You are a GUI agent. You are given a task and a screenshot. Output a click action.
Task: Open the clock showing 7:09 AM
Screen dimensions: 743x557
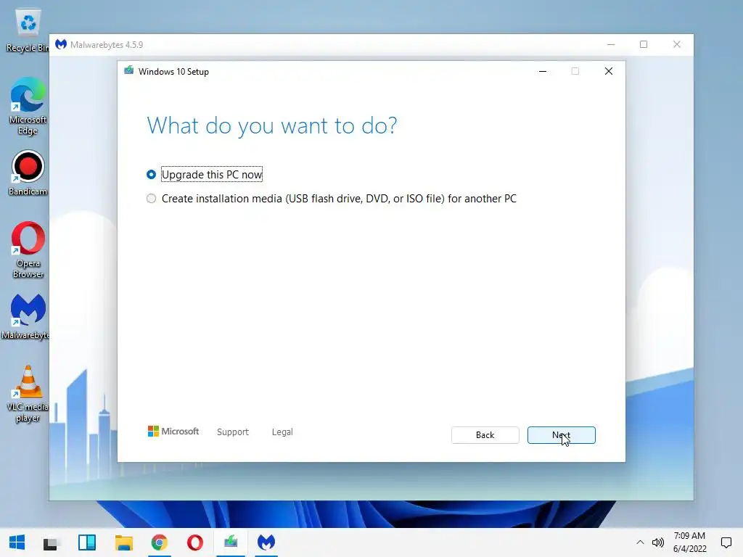click(689, 542)
